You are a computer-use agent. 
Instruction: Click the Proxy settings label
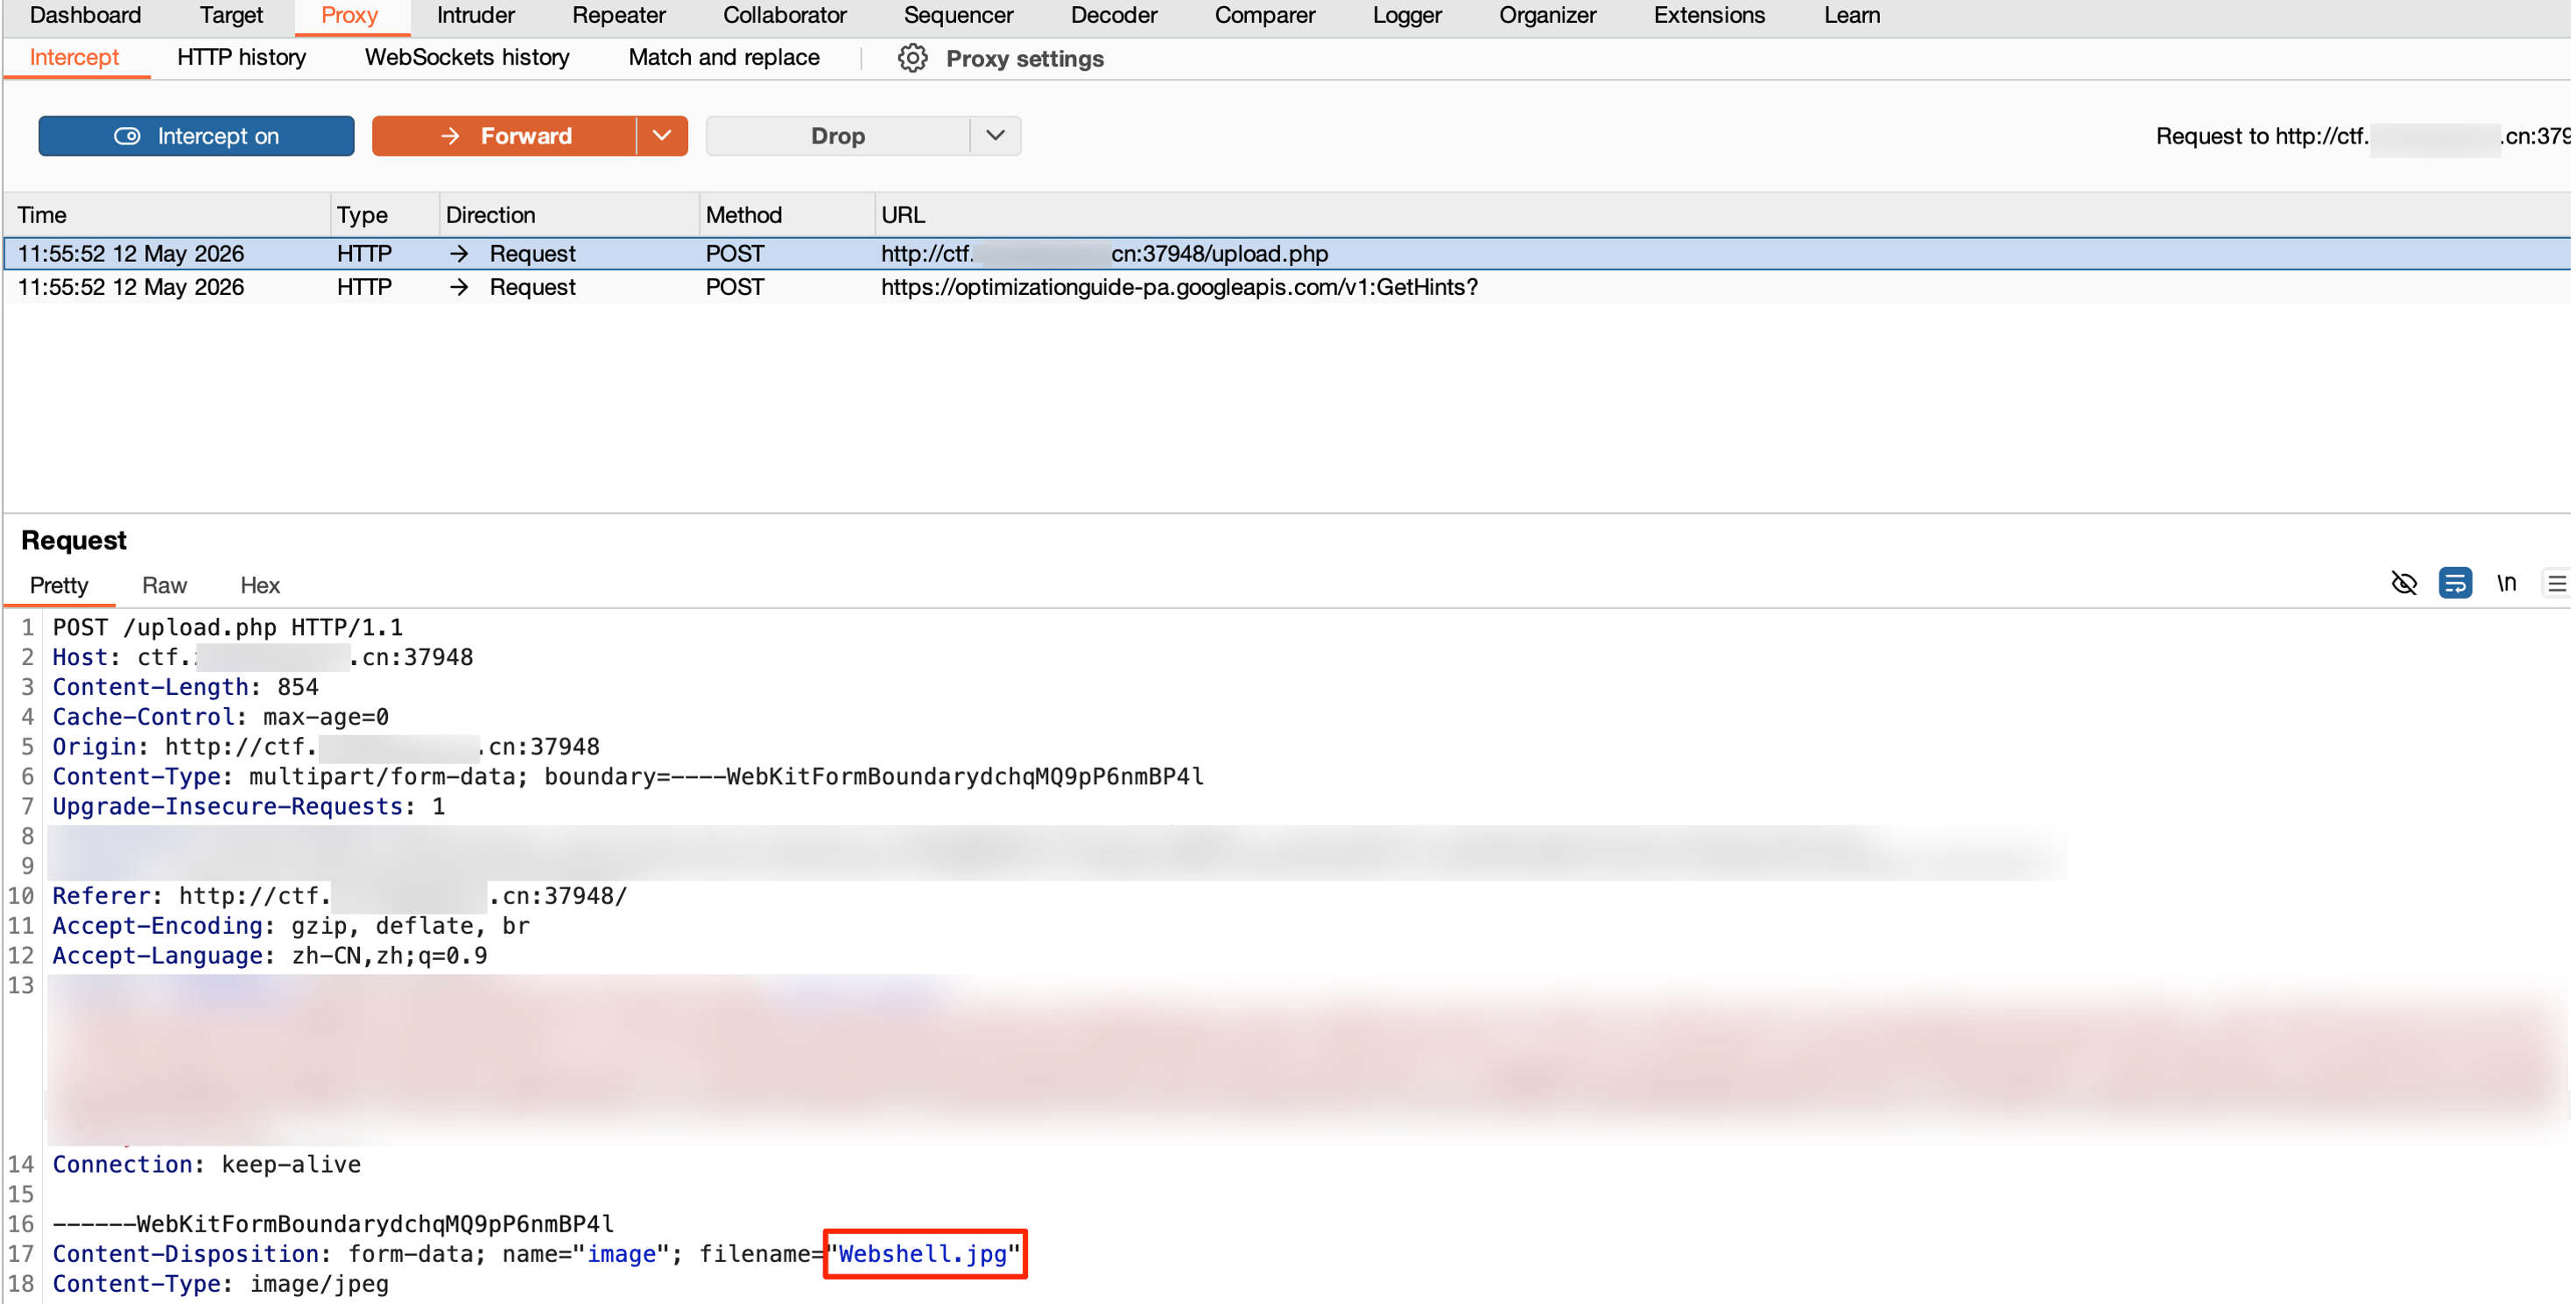click(1025, 58)
